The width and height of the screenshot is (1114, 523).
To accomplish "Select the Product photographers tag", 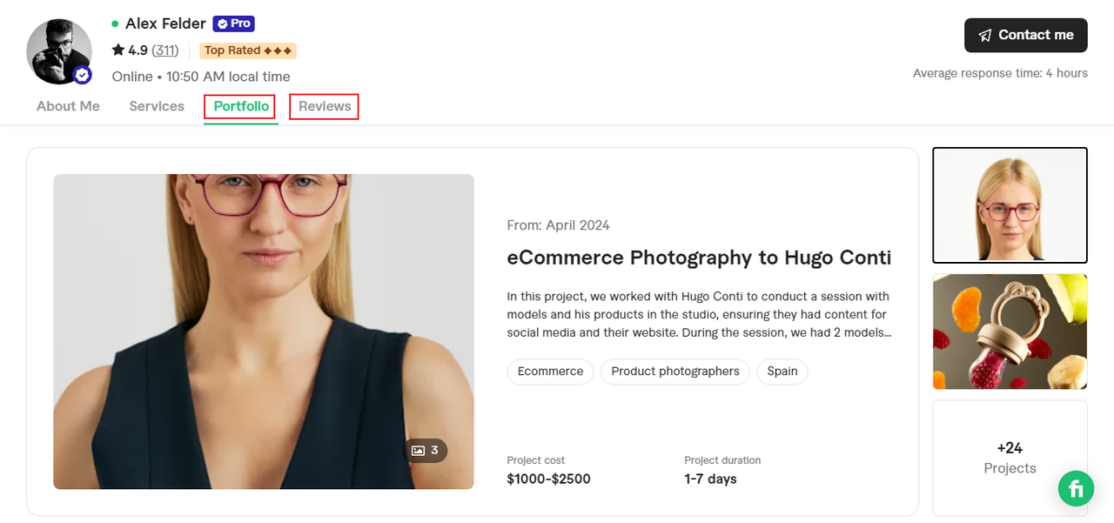I will click(675, 372).
